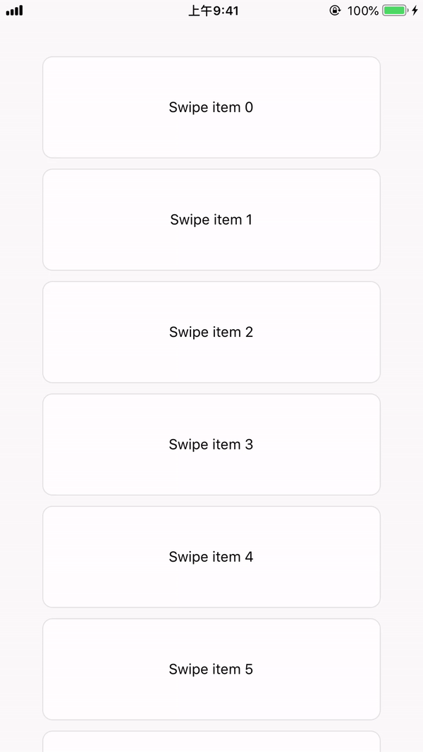Tap the middle of Swipe item 4 card
Screen dimensions: 423x752
pos(211,557)
